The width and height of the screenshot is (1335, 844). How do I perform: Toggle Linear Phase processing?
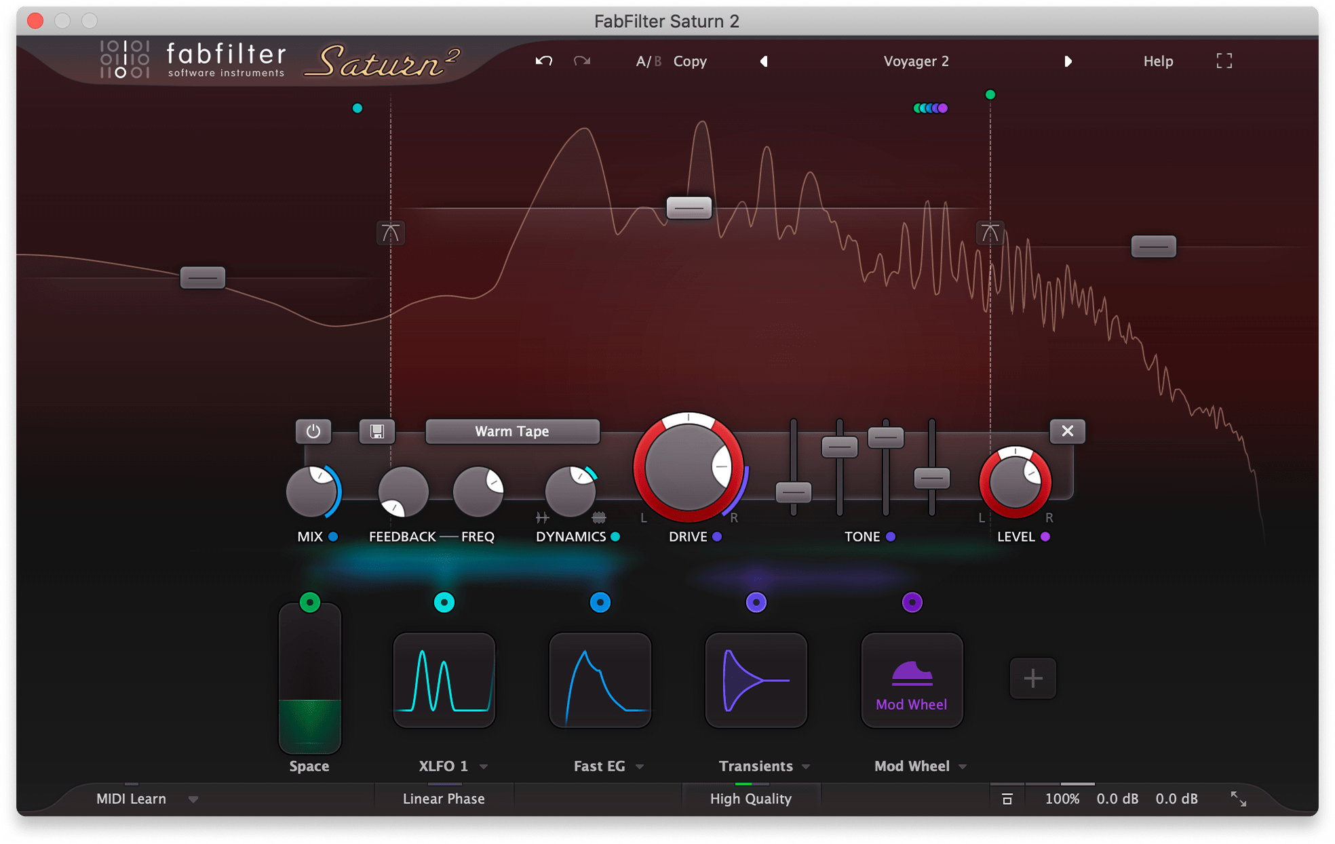pos(444,799)
